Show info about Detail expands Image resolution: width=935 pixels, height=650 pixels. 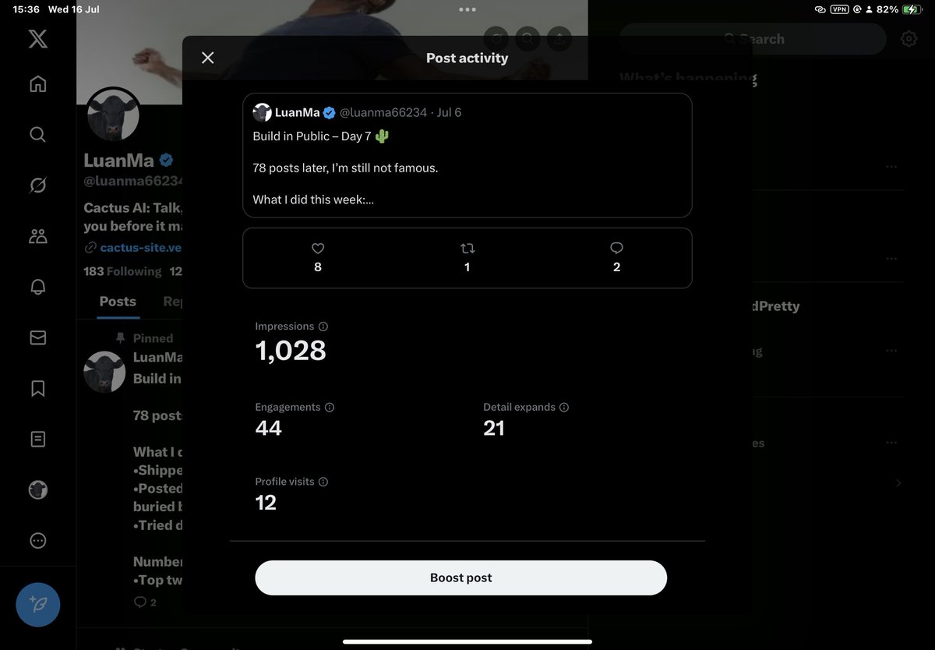(564, 408)
